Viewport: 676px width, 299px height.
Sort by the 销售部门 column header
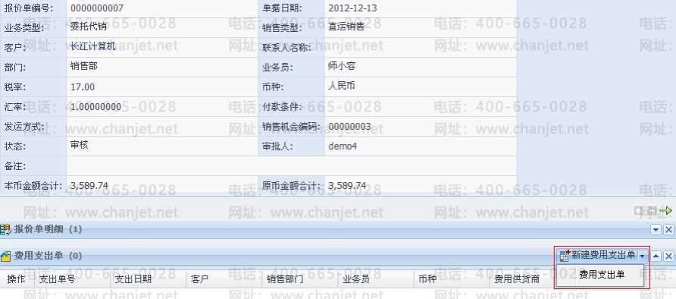coord(284,279)
